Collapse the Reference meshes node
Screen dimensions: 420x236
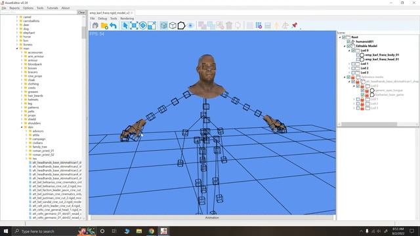point(345,77)
